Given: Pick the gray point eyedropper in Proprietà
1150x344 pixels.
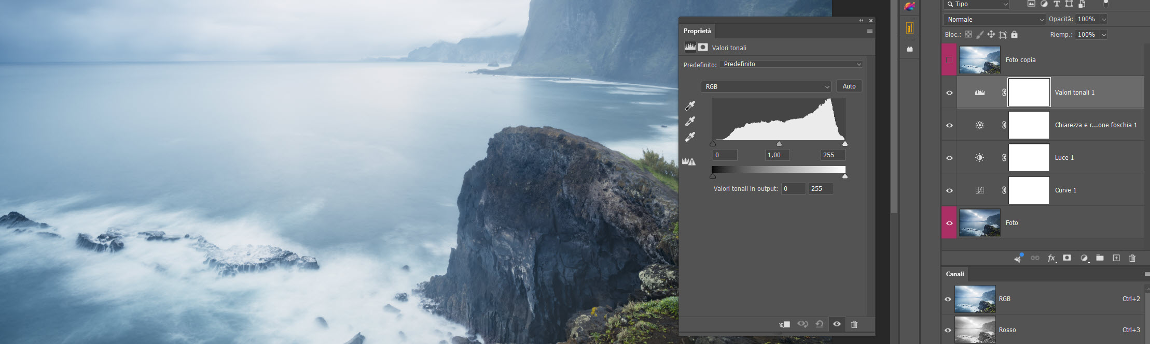Looking at the screenshot, I should pos(690,122).
